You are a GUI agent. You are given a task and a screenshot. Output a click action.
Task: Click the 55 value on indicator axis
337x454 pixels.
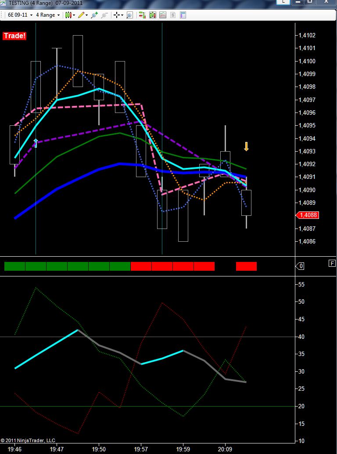301,285
